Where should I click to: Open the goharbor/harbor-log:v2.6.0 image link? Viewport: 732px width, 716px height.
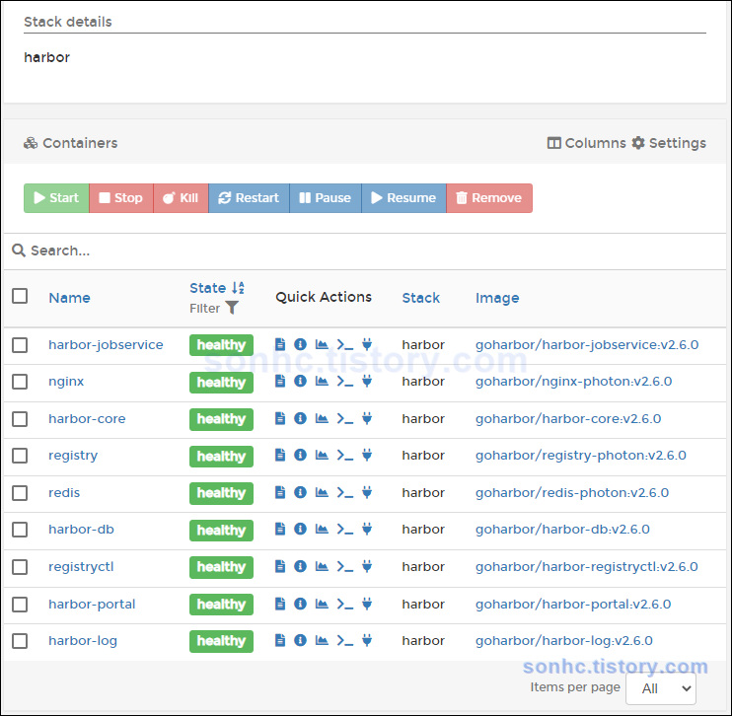tap(564, 641)
